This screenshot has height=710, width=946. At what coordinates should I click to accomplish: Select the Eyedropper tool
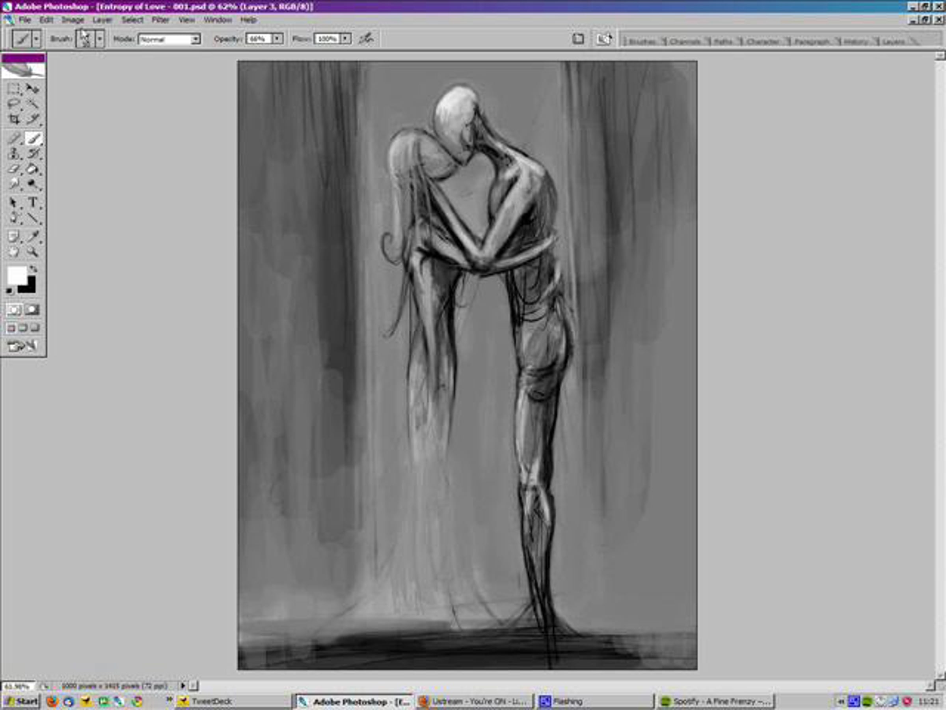coord(32,236)
